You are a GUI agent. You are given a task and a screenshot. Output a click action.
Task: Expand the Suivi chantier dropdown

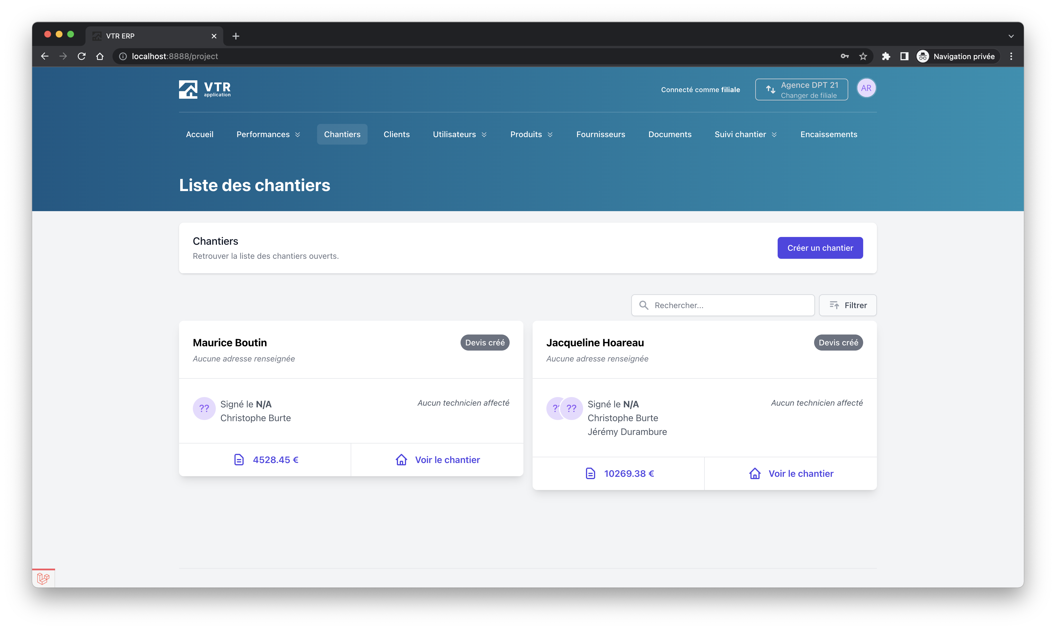click(x=746, y=135)
